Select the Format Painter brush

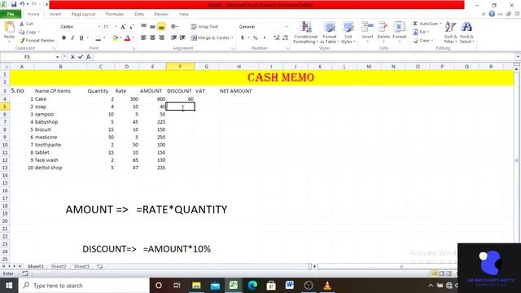pos(22,40)
